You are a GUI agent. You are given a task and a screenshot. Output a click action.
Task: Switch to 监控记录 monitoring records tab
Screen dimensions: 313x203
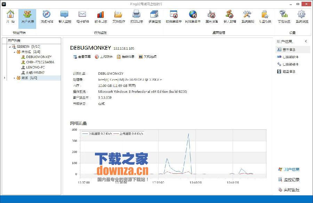[x=289, y=179]
